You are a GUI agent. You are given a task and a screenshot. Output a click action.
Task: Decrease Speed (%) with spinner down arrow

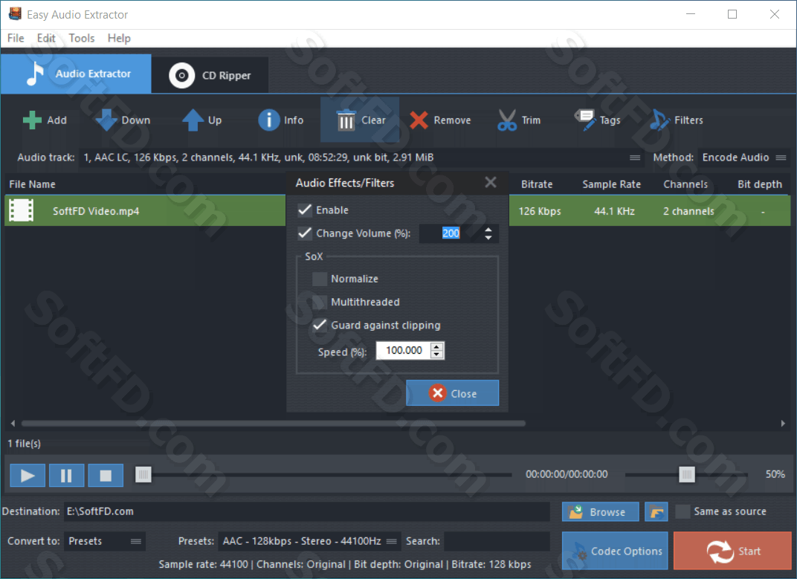coord(437,355)
